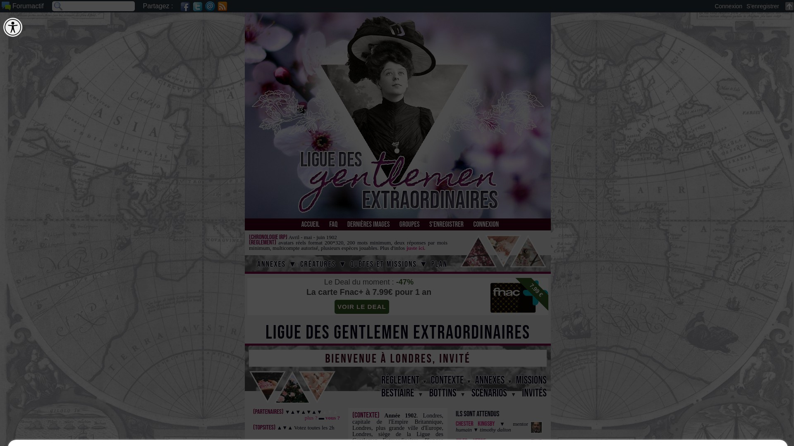Click the Forumactif text link
794x446 pixels.
[28, 6]
